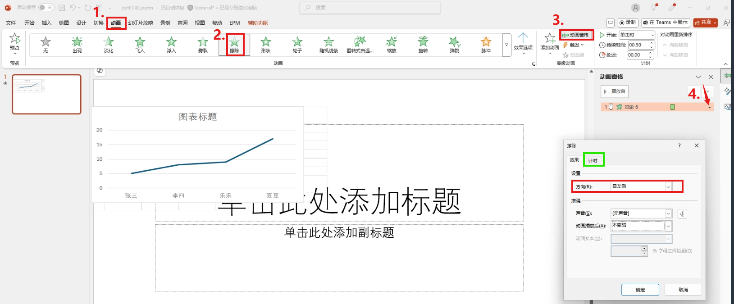Image resolution: width=734 pixels, height=304 pixels.
Task: Open the comments speech-bubble icon
Action: pyautogui.click(x=610, y=23)
